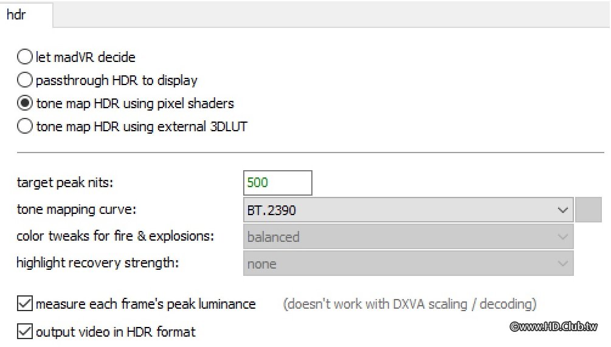Click the "tone mapping curve:" label
The height and width of the screenshot is (347, 611).
point(77,210)
